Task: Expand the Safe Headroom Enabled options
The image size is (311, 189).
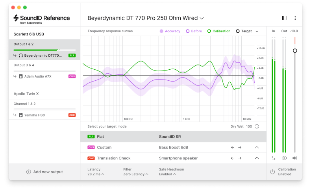Action: pos(167,174)
